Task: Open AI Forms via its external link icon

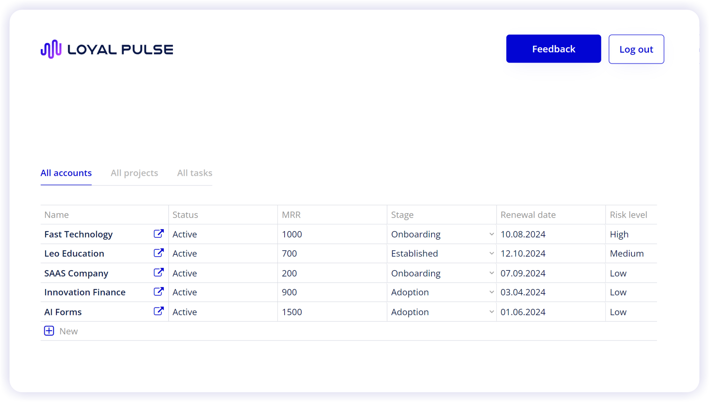Action: tap(159, 311)
